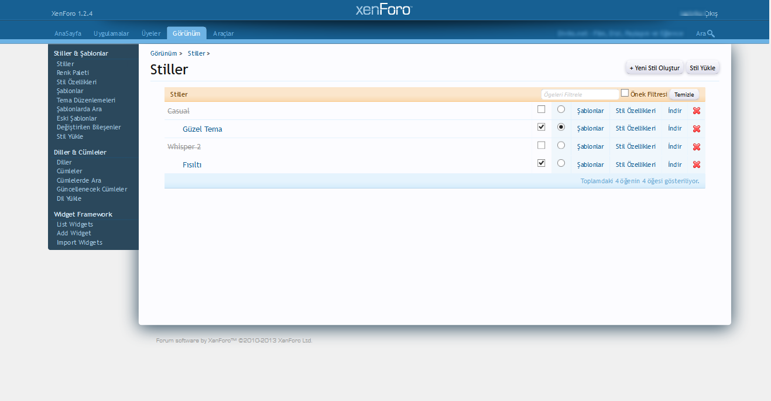Click the + Yeni Stil Oluştur button

654,68
